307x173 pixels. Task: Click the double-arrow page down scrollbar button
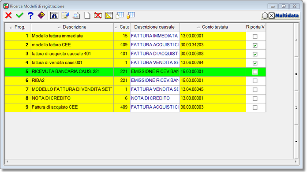point(296,108)
